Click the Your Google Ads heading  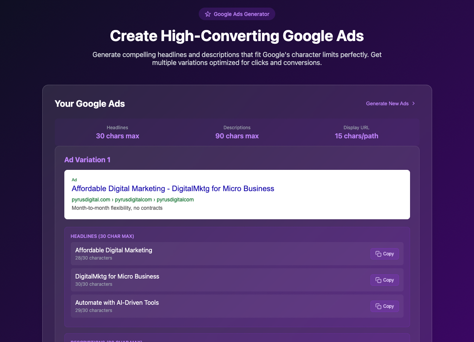coord(90,104)
